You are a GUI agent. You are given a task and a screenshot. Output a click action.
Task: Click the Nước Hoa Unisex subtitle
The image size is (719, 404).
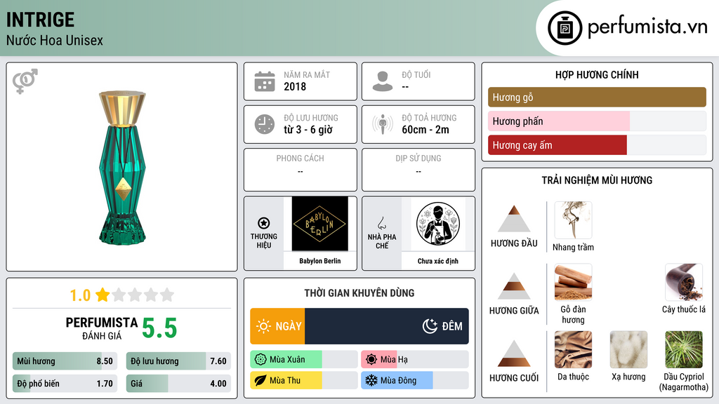(55, 40)
